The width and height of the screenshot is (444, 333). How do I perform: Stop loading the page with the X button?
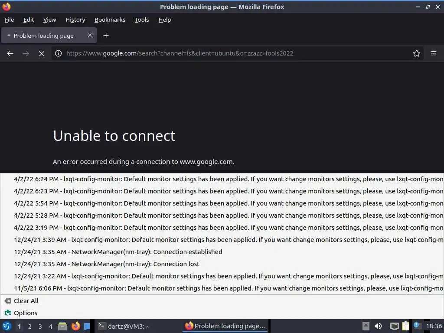point(42,53)
